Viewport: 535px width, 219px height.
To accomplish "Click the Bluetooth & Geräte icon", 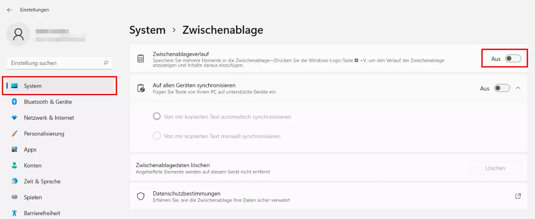I will pyautogui.click(x=15, y=102).
